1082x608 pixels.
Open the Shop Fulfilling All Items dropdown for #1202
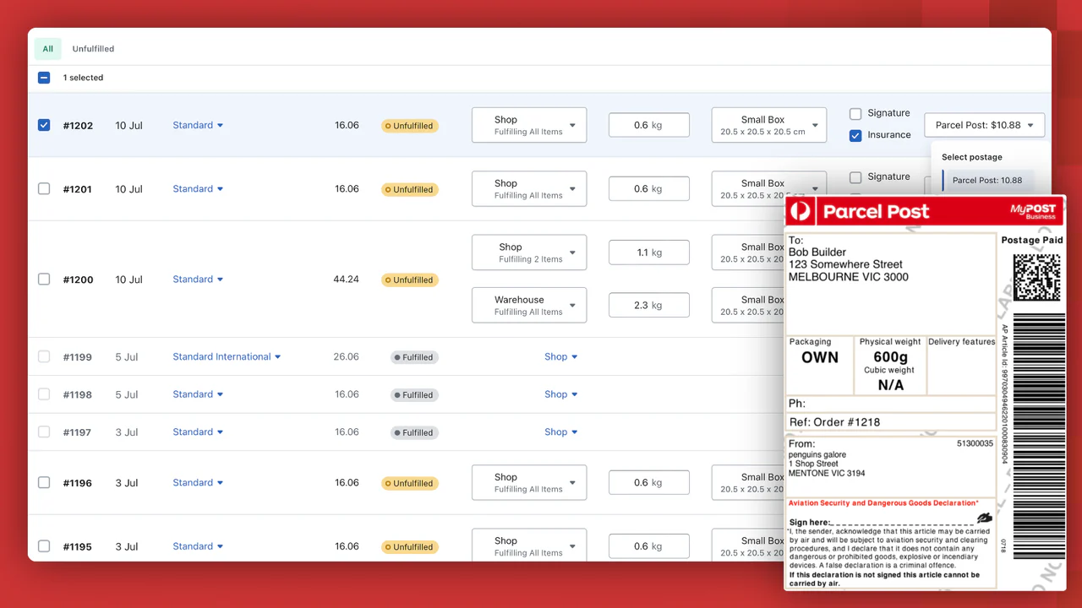pyautogui.click(x=528, y=124)
